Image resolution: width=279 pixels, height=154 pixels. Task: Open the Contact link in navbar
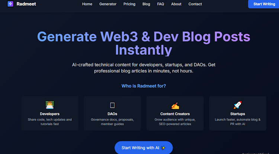[x=195, y=4]
